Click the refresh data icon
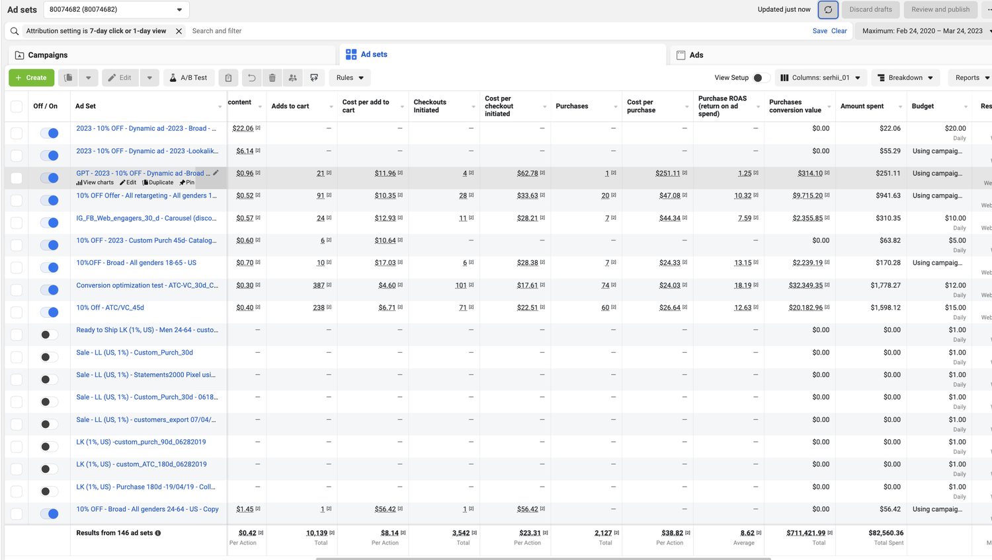992x560 pixels. tap(828, 10)
